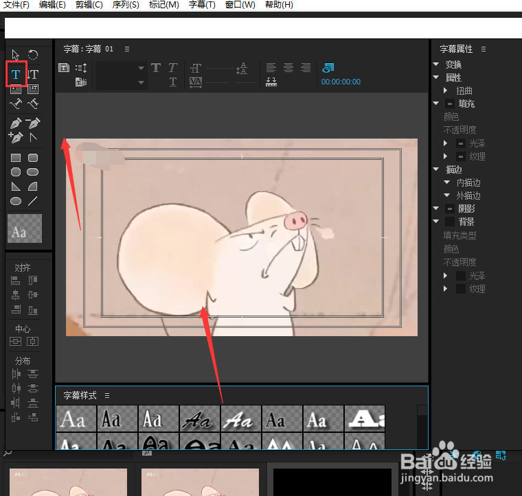Toggle the 背景 checkbox
This screenshot has height=496, width=522.
450,222
